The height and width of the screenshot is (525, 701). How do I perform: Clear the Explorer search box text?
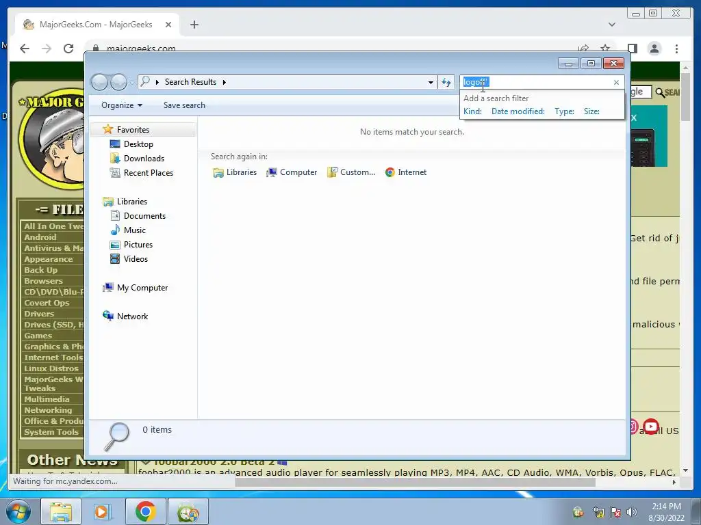(x=617, y=82)
